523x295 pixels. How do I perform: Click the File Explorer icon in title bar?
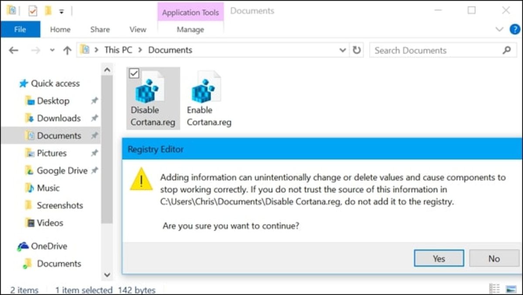click(x=11, y=11)
